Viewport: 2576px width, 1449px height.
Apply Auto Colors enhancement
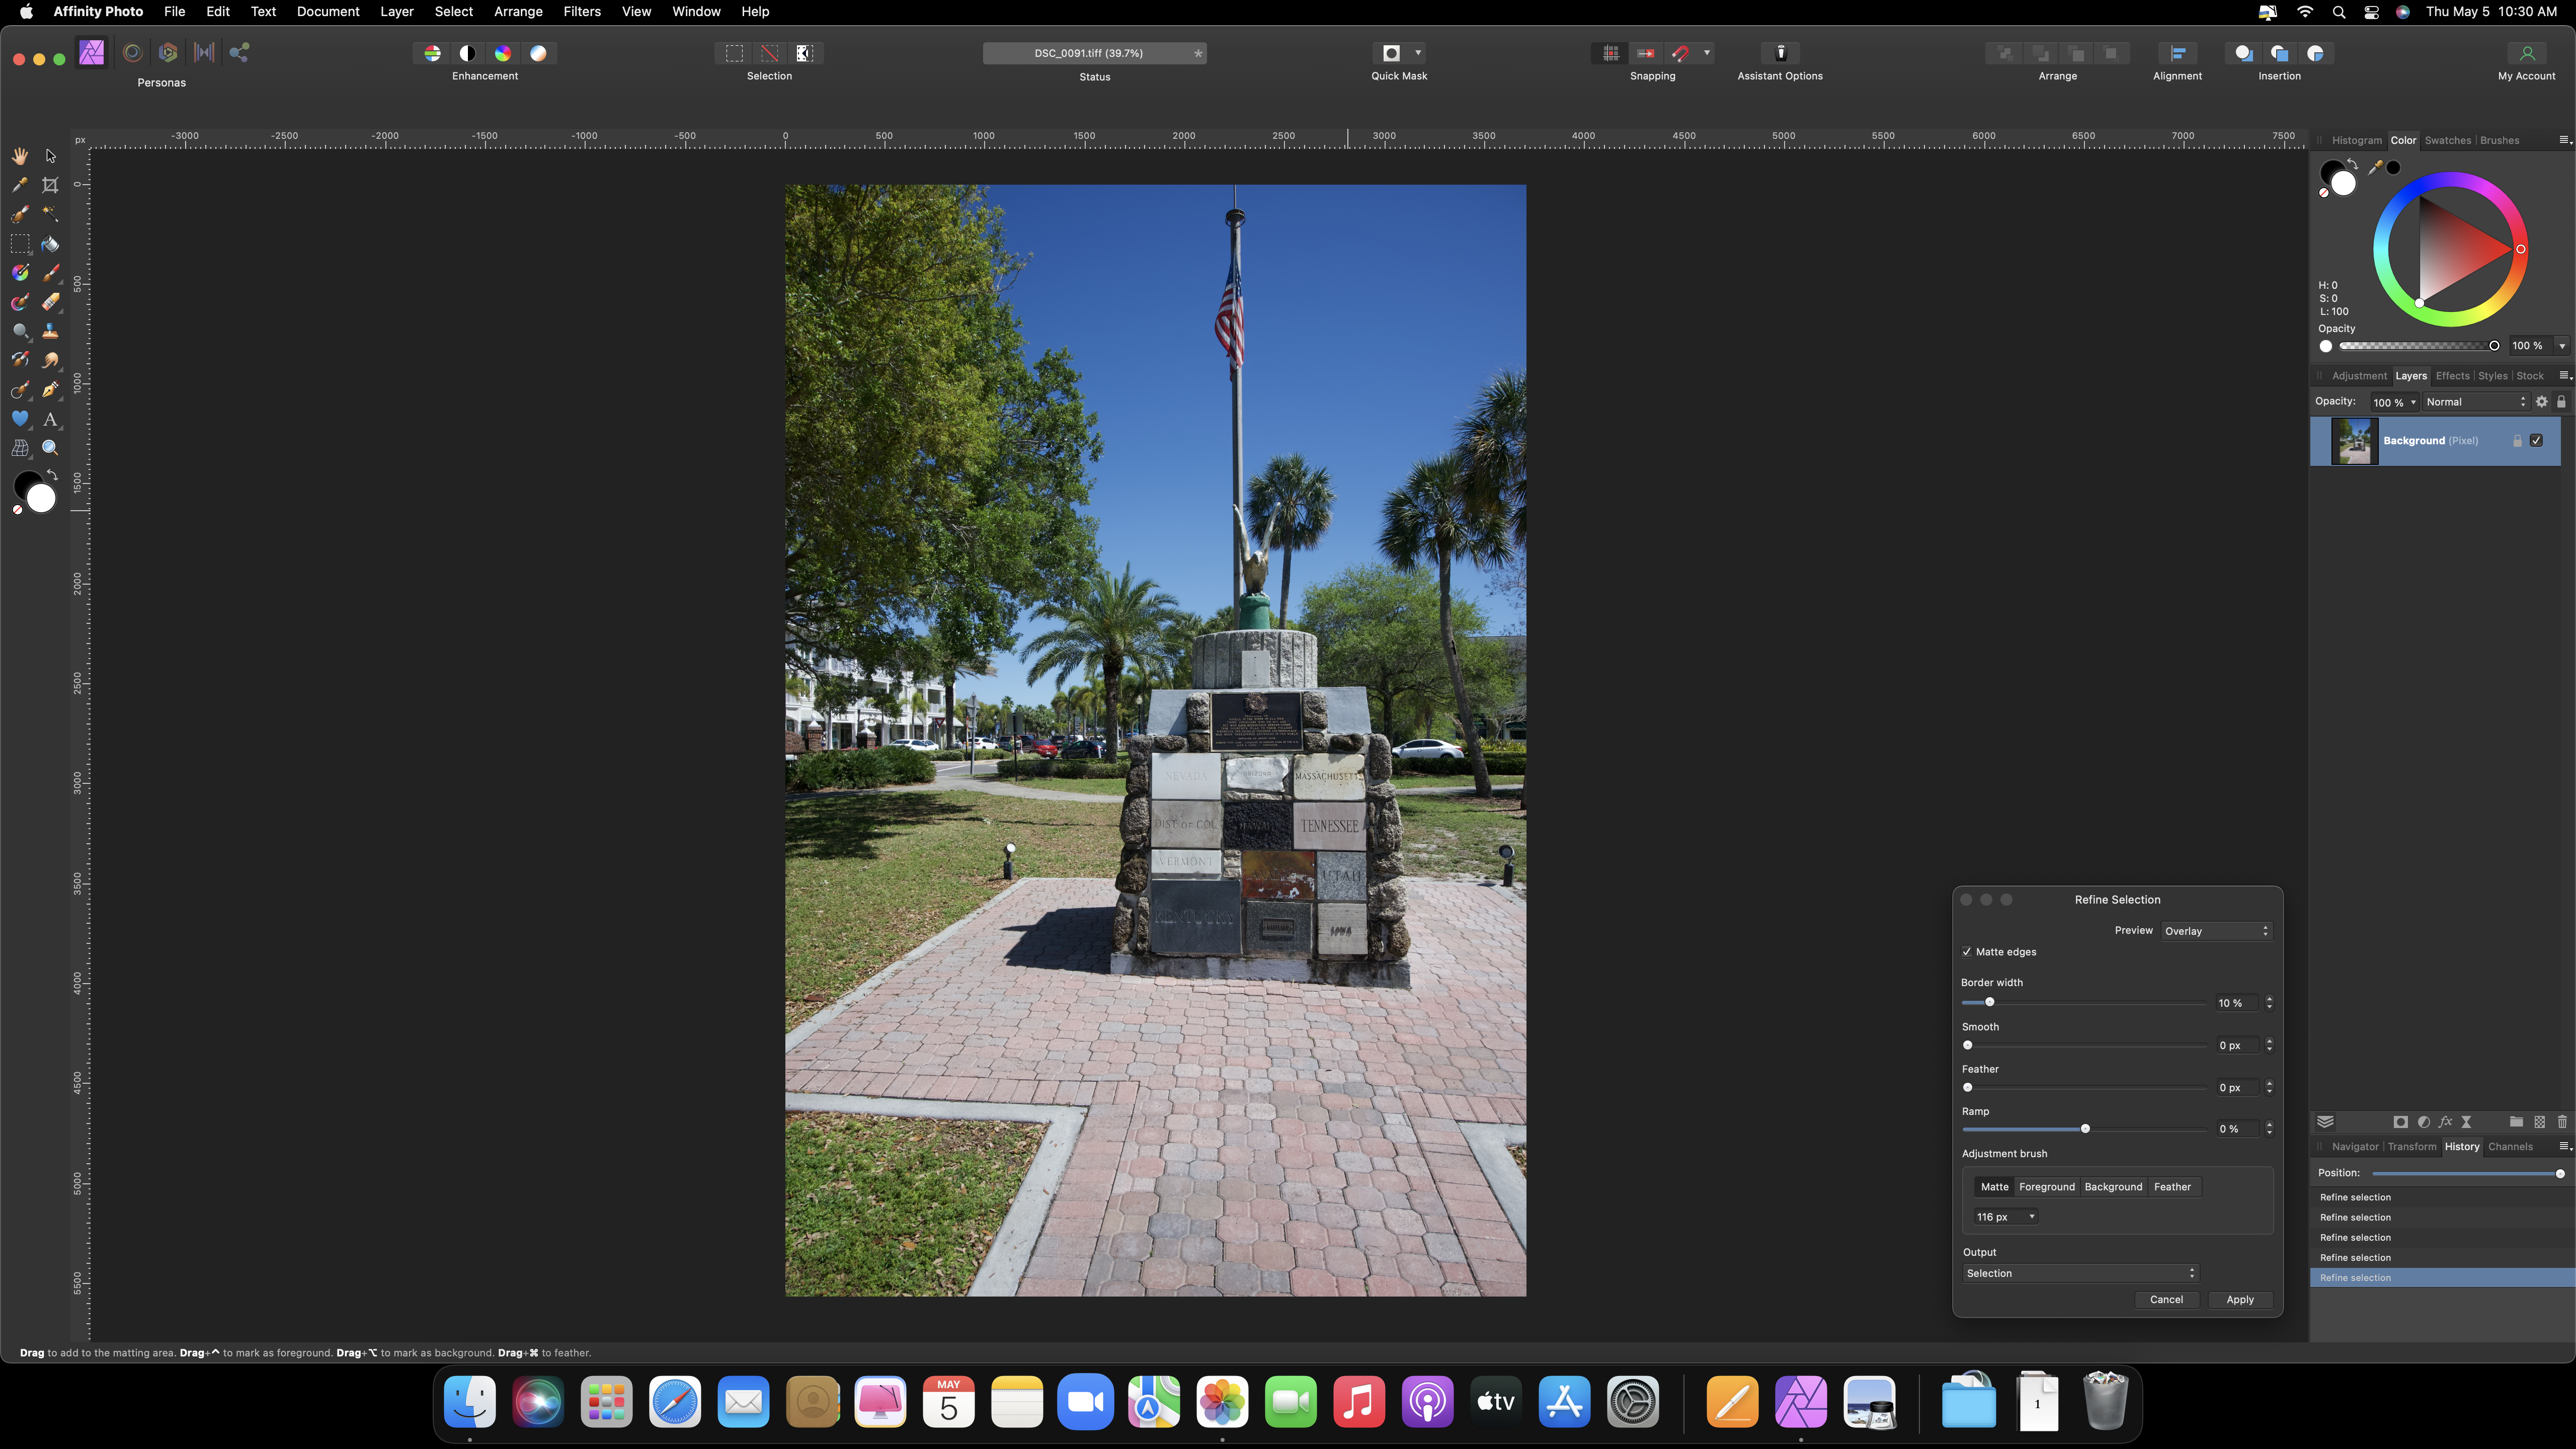503,53
